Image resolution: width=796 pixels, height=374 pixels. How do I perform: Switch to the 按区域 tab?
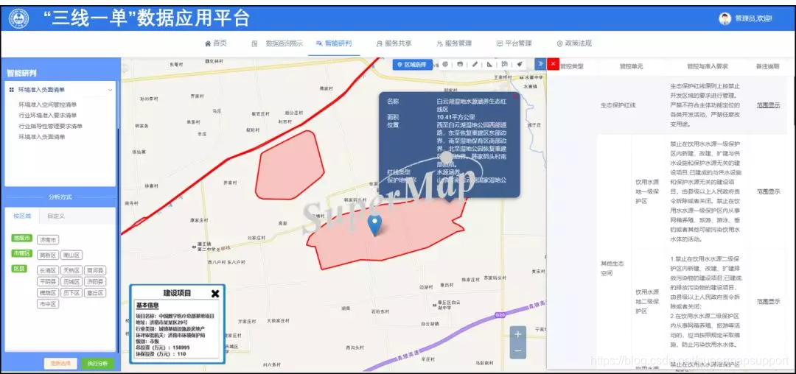tap(22, 216)
